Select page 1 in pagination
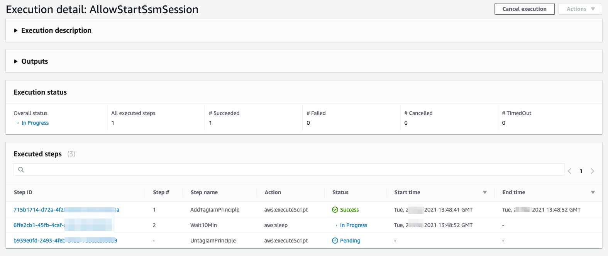Viewport: 608px width, 256px height. coord(581,171)
